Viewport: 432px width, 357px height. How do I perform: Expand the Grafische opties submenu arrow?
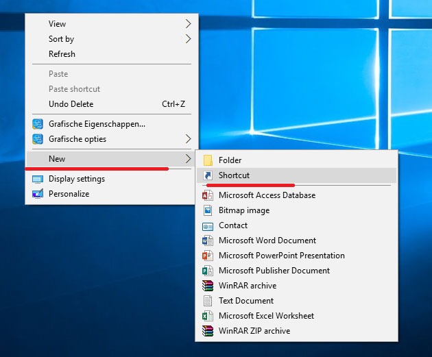point(188,139)
